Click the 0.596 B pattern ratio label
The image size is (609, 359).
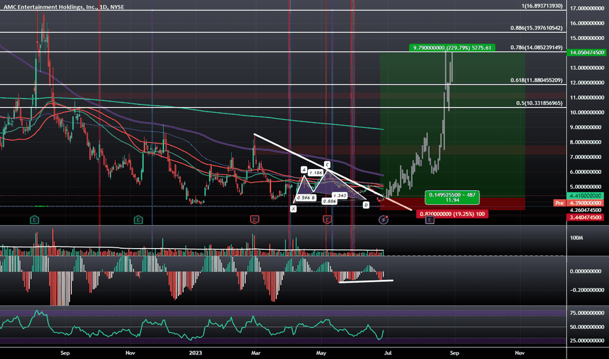click(306, 198)
